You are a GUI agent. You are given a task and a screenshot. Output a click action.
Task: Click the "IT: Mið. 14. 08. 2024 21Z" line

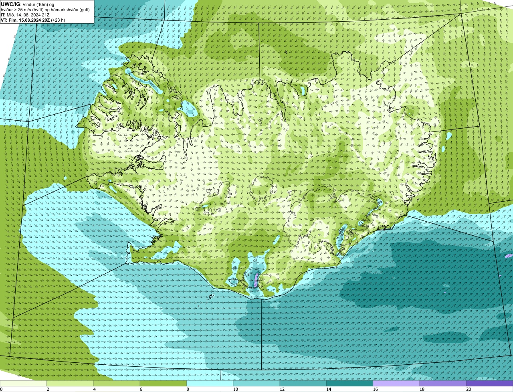pos(26,15)
